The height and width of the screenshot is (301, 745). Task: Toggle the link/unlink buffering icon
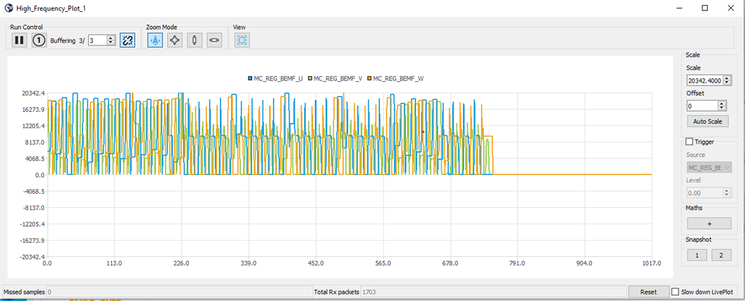coord(128,40)
